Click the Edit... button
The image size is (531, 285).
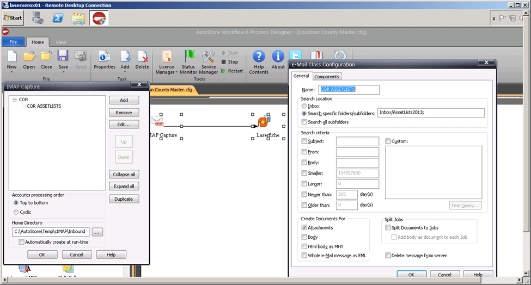(x=124, y=125)
